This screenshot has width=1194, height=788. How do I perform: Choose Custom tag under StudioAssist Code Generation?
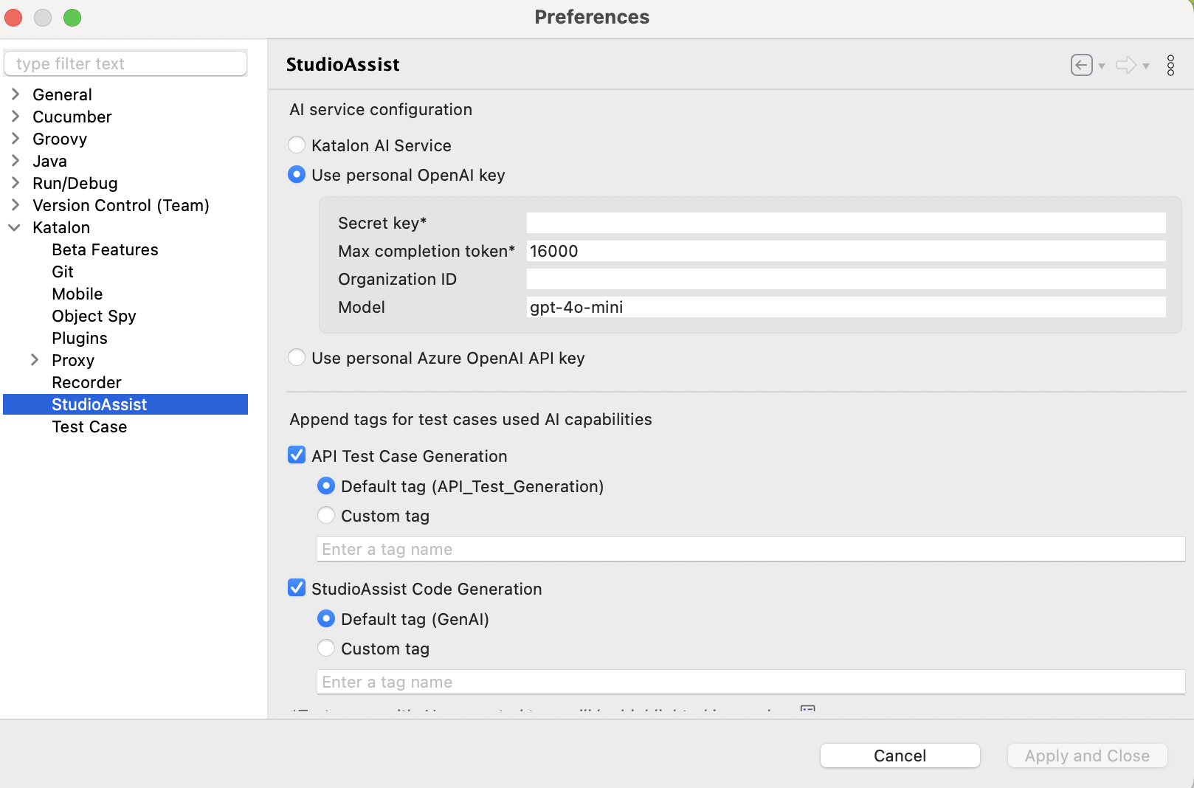pyautogui.click(x=326, y=648)
